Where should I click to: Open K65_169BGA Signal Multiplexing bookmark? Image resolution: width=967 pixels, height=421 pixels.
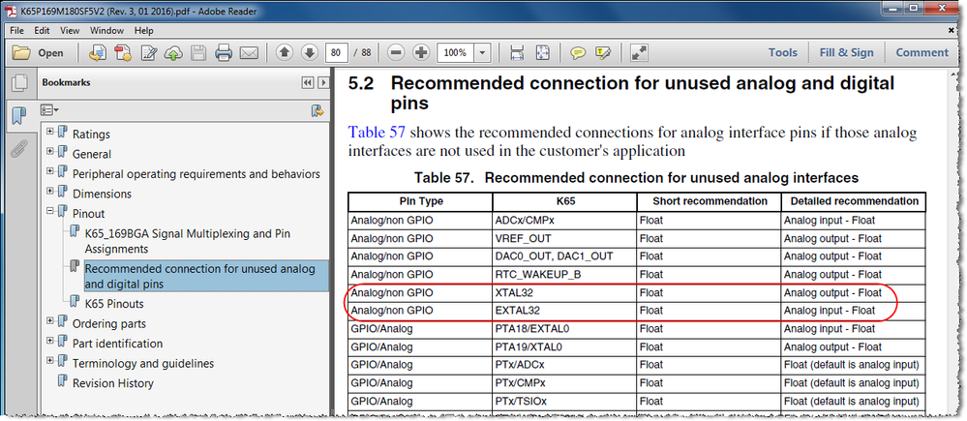pyautogui.click(x=188, y=241)
